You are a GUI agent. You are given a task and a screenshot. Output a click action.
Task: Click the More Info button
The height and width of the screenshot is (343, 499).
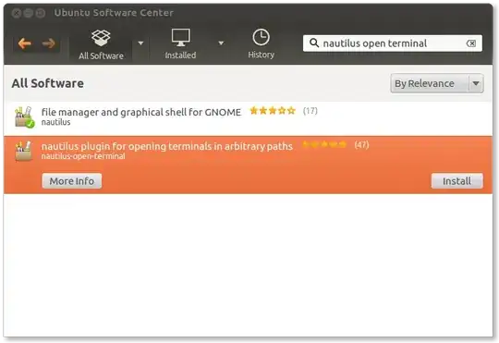click(x=72, y=181)
